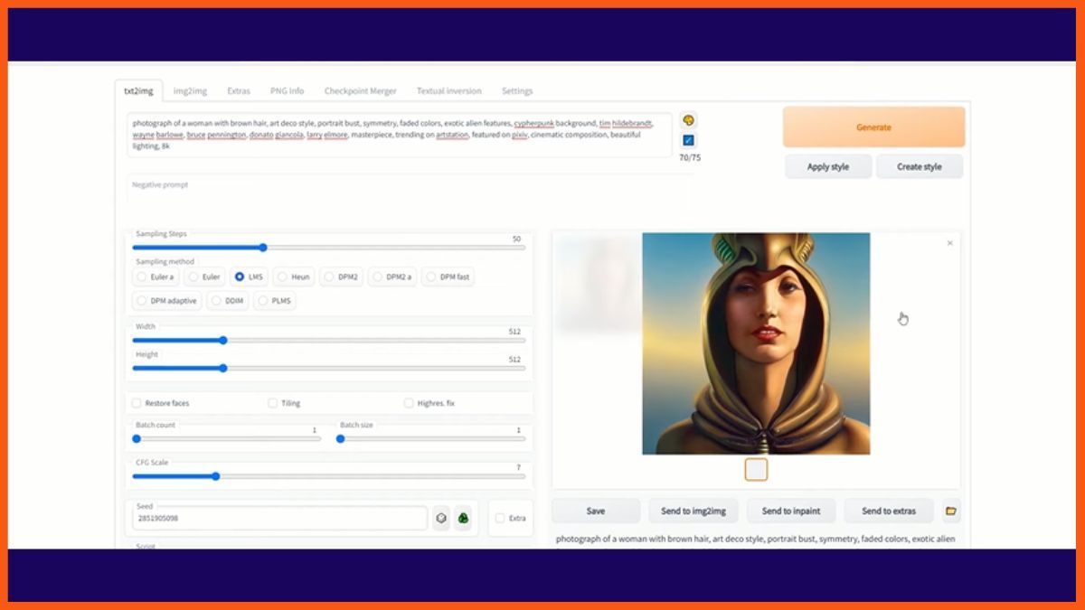Go to the Settings tab
The height and width of the screenshot is (610, 1085).
pos(517,91)
